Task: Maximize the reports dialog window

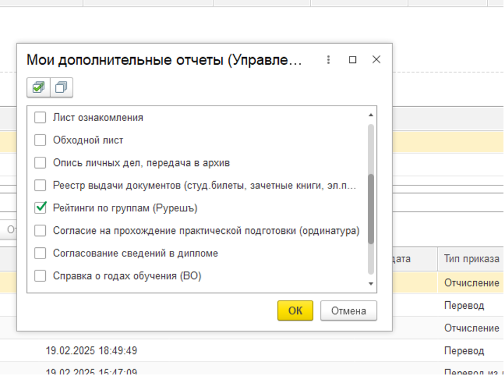Action: pos(353,60)
